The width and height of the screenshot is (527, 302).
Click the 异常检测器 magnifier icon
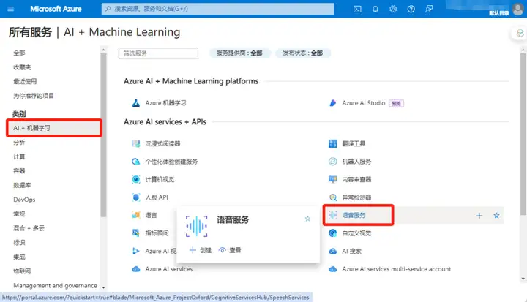pyautogui.click(x=333, y=197)
